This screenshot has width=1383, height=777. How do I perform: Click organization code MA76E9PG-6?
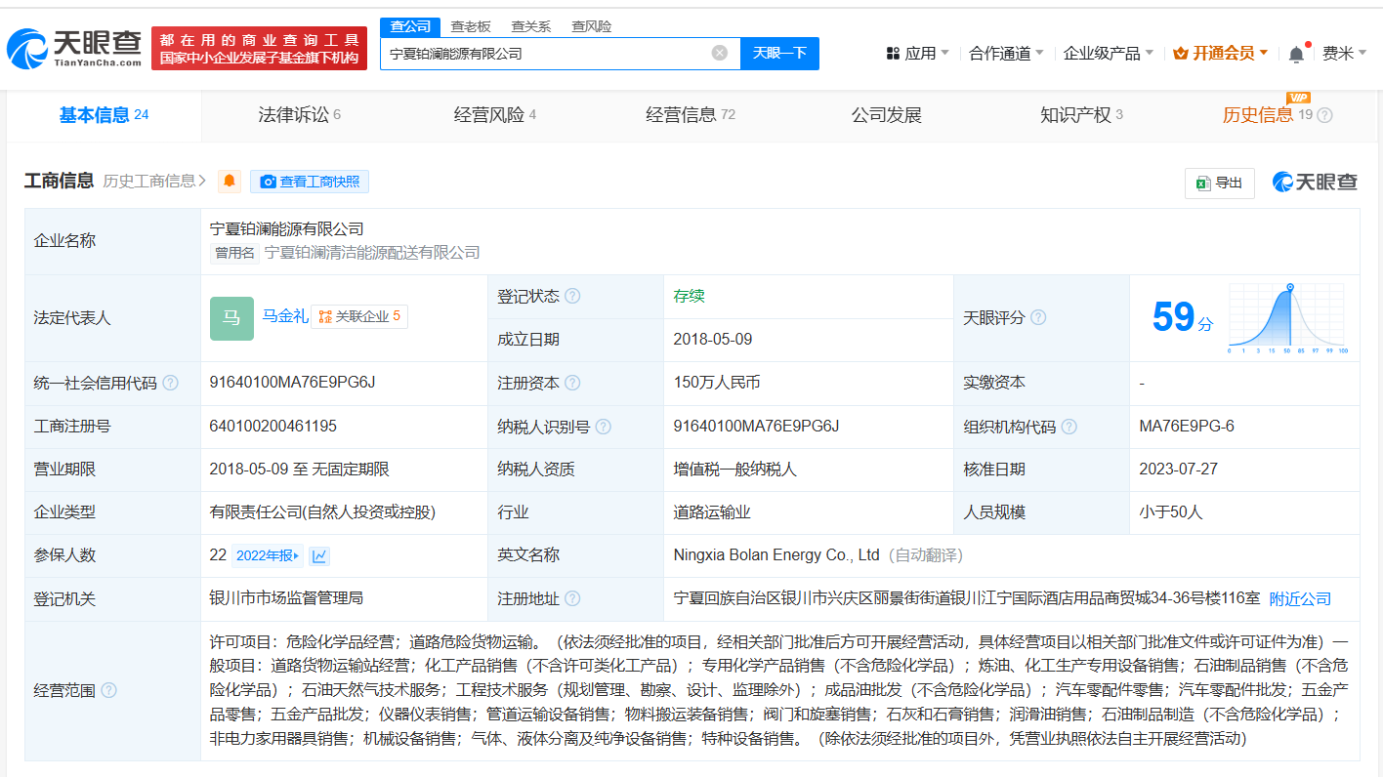(1187, 427)
